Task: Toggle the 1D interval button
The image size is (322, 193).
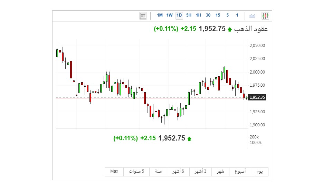Action: (179, 15)
